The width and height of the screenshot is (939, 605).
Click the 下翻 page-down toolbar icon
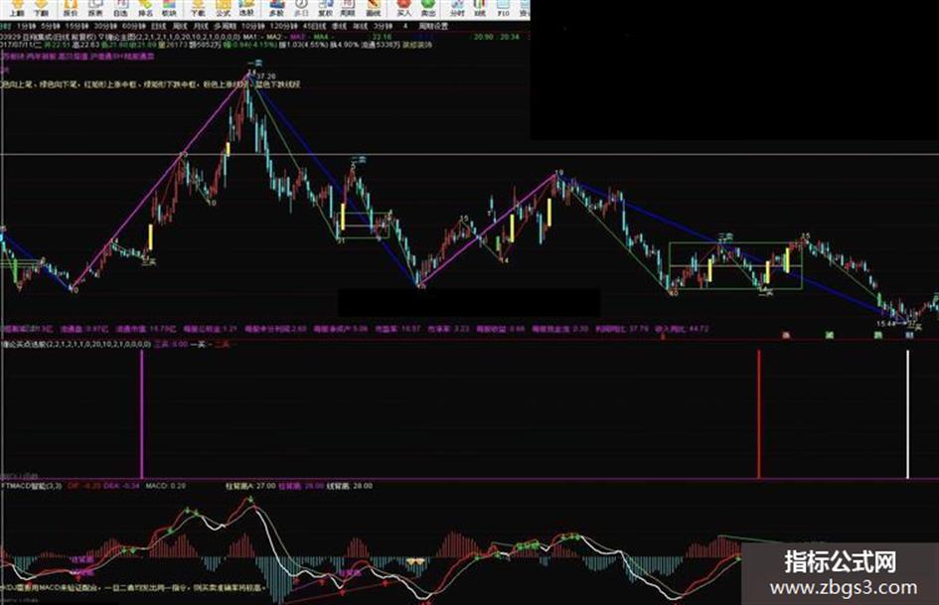pos(41,8)
